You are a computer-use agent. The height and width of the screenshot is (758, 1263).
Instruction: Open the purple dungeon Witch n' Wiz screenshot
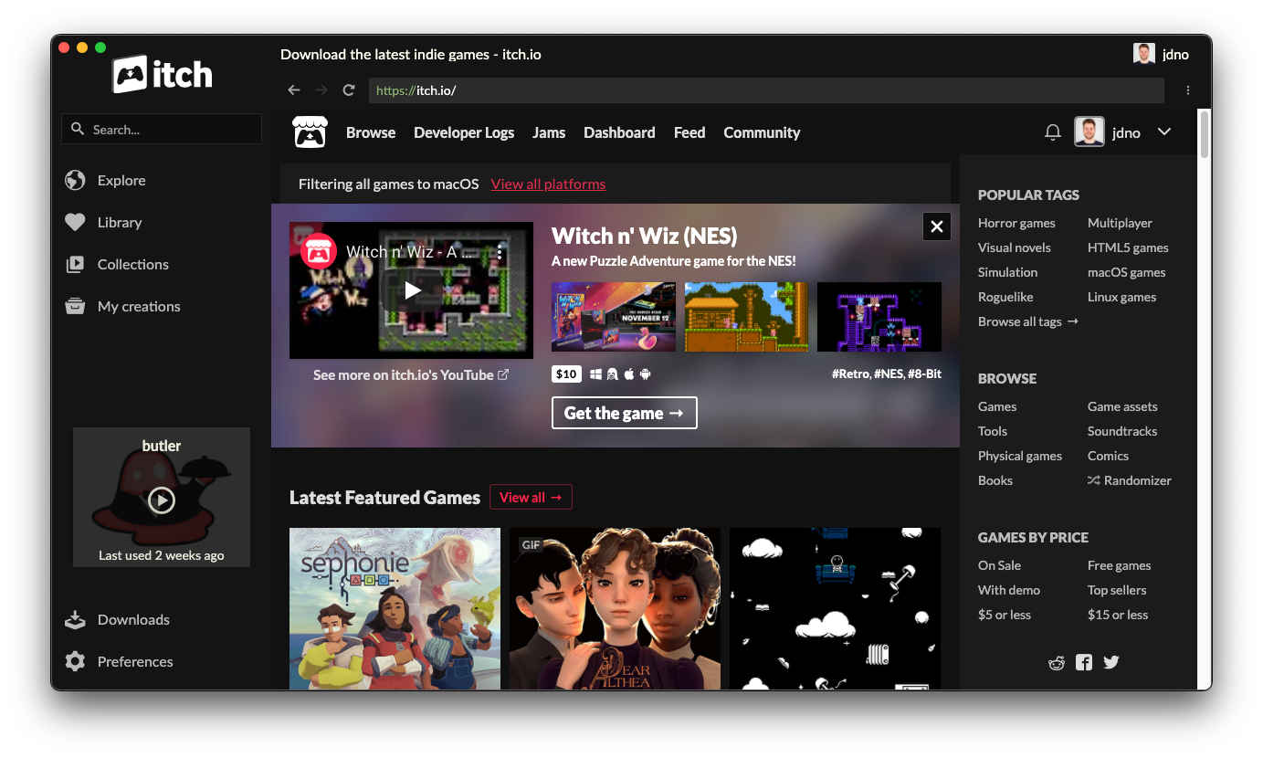pyautogui.click(x=879, y=317)
